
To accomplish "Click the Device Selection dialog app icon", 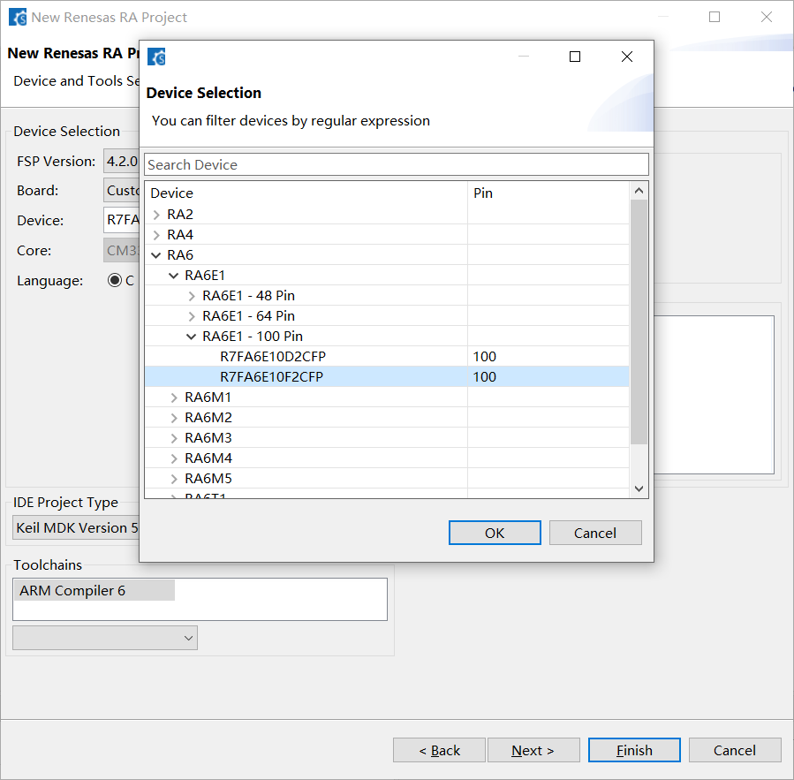I will coord(156,57).
